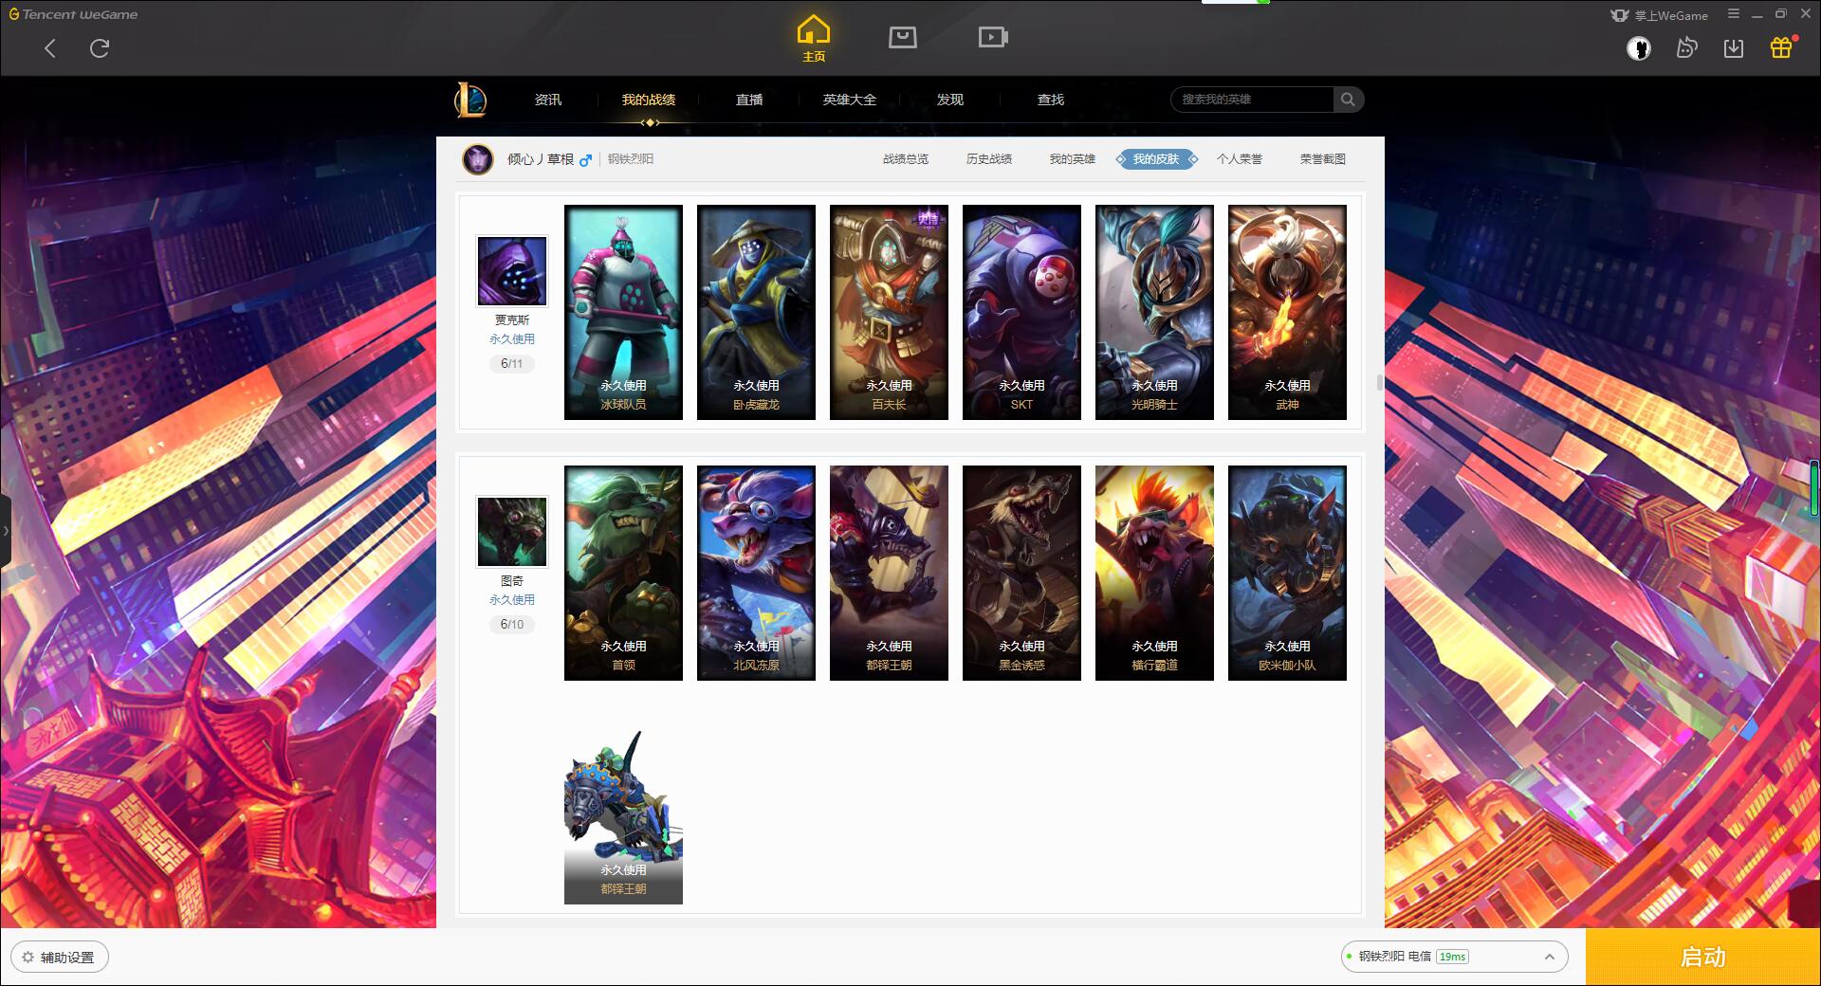This screenshot has width=1821, height=986.
Task: Click the 搜索我的英雄 search field
Action: pos(1252,100)
